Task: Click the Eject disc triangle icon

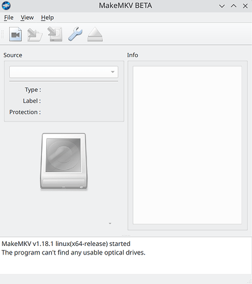Action: (x=95, y=34)
